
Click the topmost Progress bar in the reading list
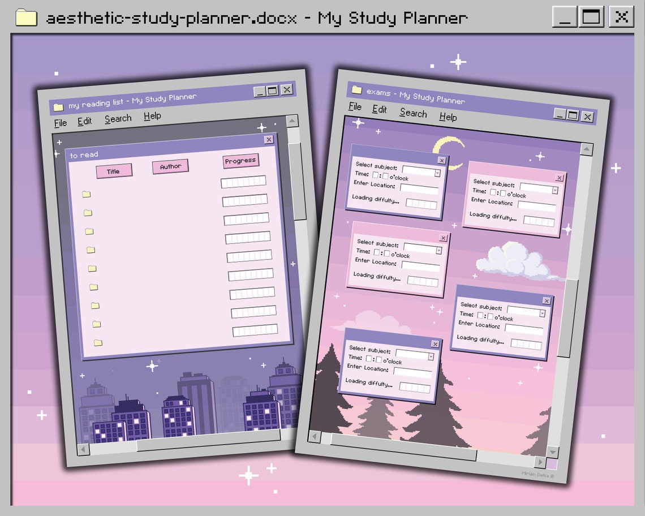(243, 181)
